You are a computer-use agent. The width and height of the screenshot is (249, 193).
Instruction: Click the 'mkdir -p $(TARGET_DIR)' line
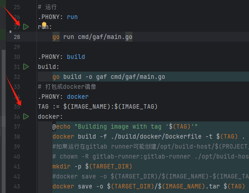coord(92,166)
